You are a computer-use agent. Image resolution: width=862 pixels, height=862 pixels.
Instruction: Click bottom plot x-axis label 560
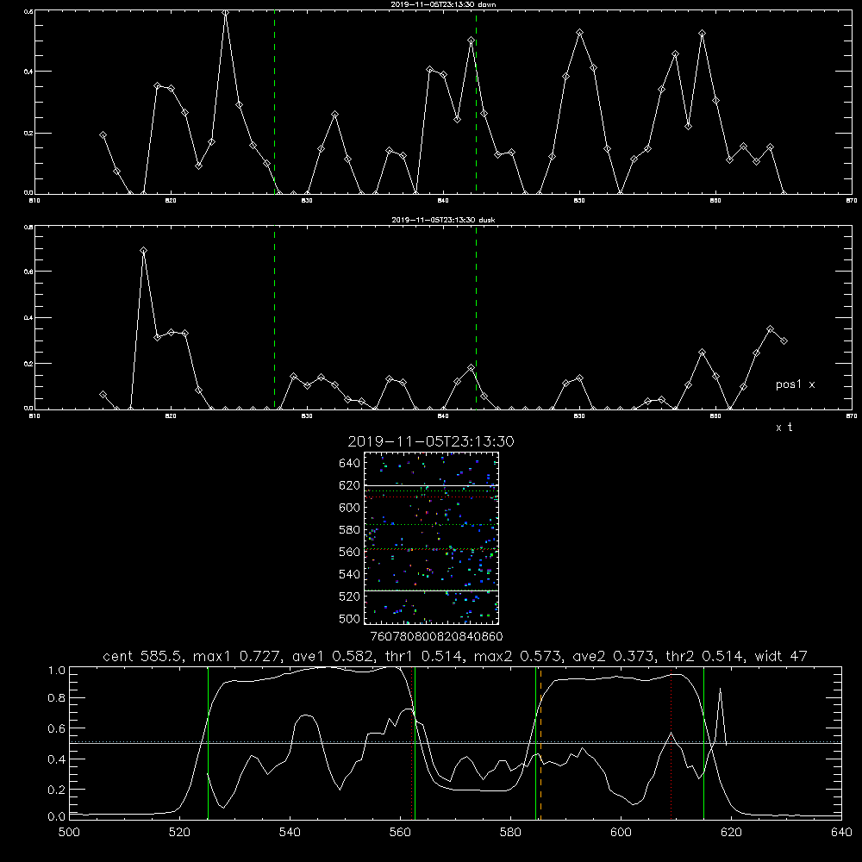400,833
